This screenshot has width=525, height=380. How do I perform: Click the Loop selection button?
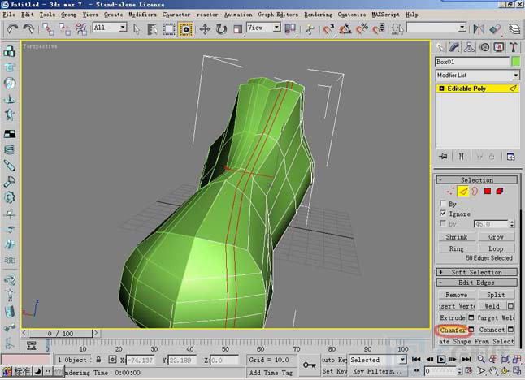(496, 248)
